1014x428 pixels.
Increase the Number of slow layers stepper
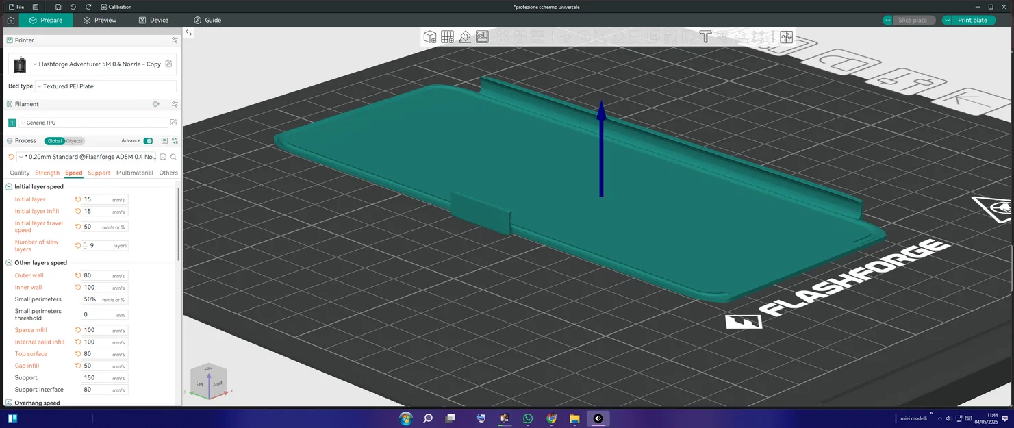85,243
